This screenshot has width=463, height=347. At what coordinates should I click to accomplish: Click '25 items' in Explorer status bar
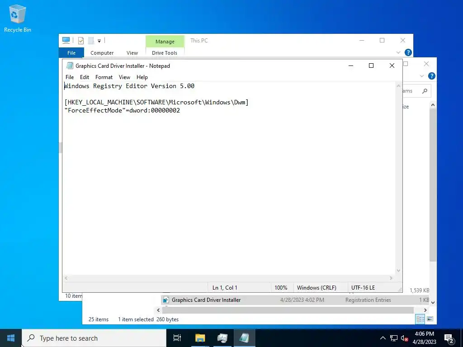(x=98, y=319)
